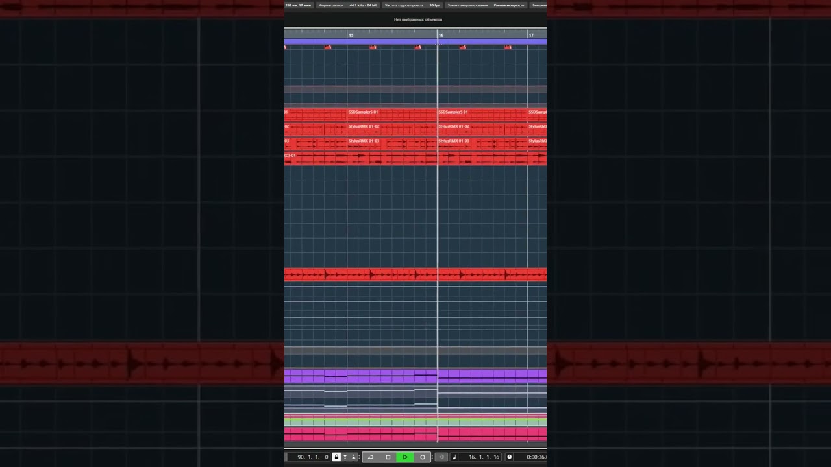Select the light green part near the bottom

tap(415, 422)
